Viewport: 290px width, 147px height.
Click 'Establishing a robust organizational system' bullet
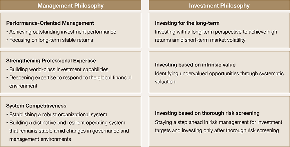(57, 115)
